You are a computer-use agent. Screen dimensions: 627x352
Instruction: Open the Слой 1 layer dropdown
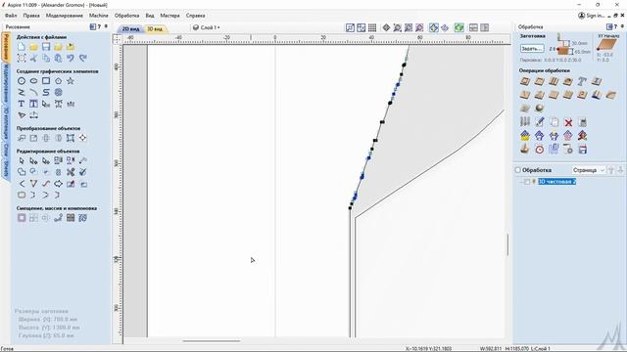[207, 27]
